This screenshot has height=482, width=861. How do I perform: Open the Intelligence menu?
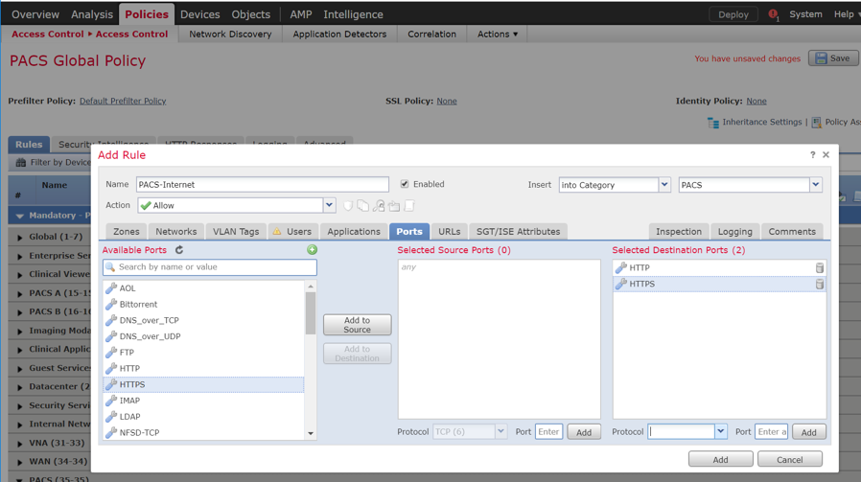353,14
